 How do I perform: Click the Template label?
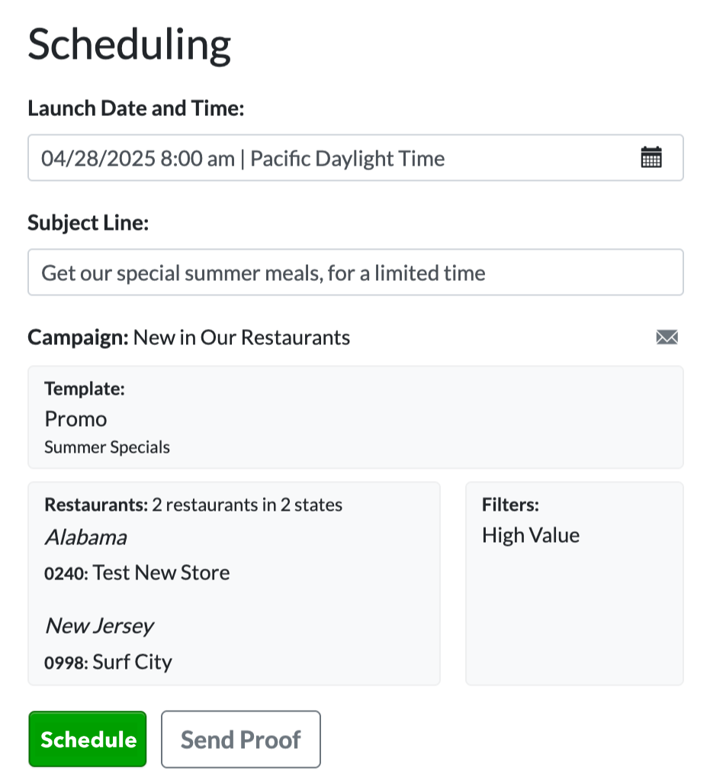(x=85, y=389)
